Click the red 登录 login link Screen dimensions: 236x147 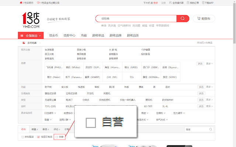tap(156, 3)
